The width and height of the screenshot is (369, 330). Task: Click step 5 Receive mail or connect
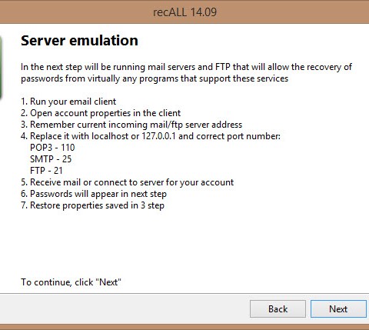point(128,182)
